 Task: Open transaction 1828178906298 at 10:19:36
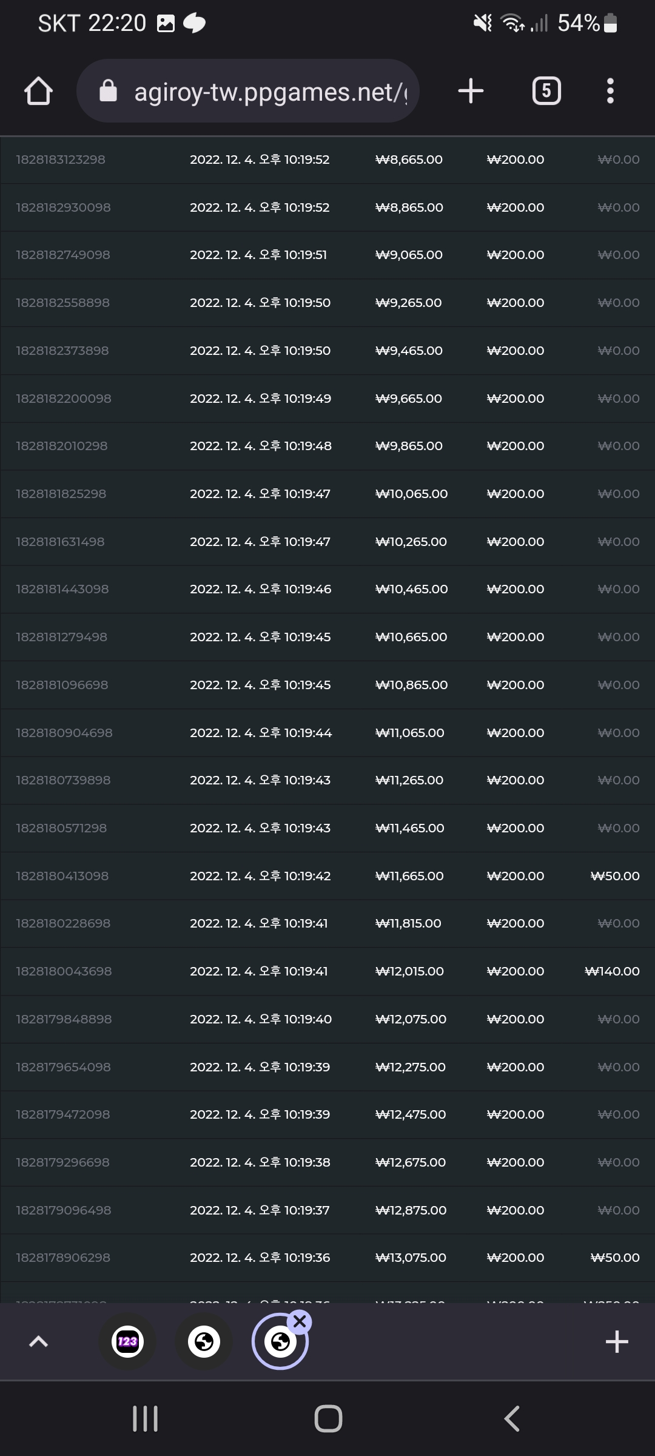[327, 1258]
